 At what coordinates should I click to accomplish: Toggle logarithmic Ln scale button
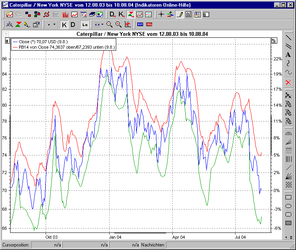click(x=85, y=25)
